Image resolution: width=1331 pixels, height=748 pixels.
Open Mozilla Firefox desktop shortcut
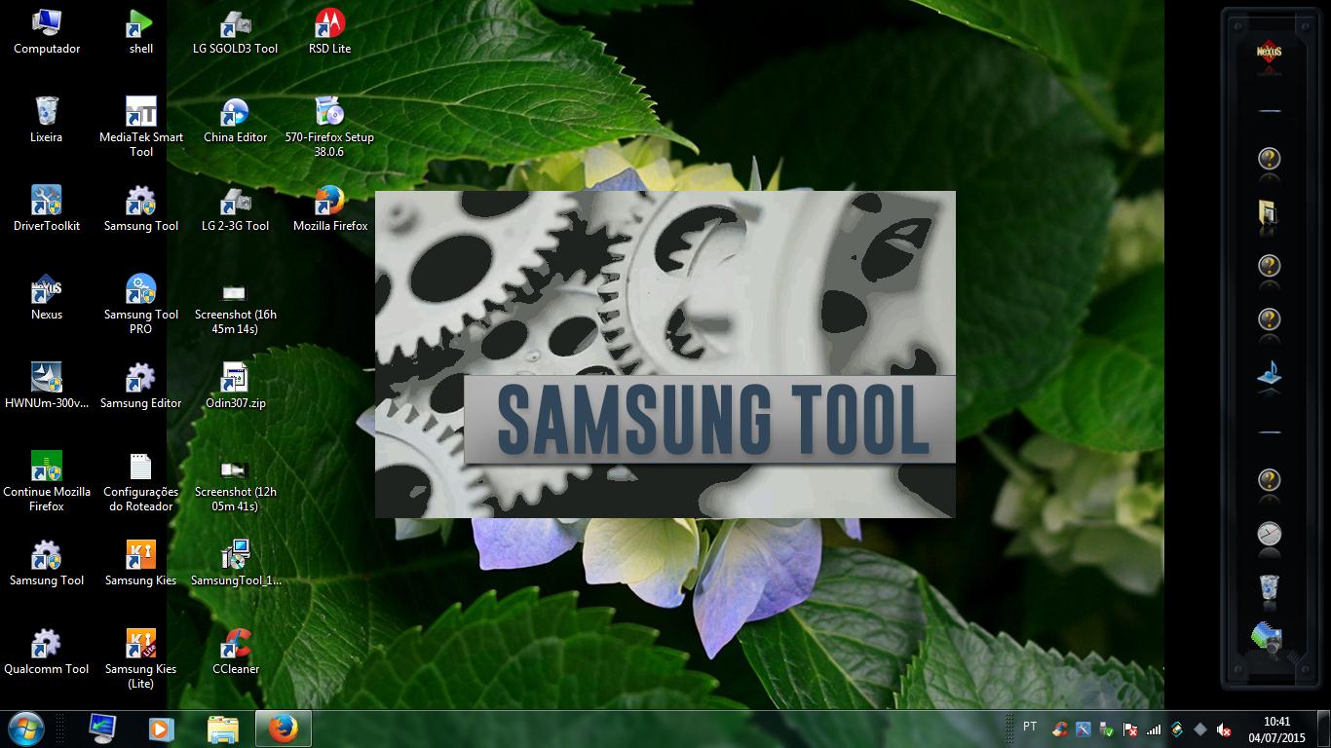[329, 208]
